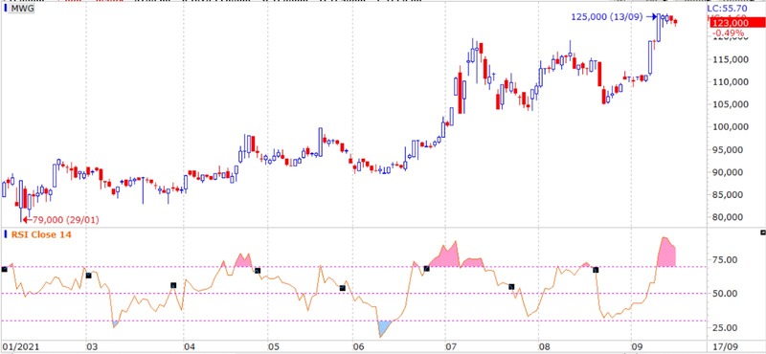Click the small square icon in RSI panel corner
Image resolution: width=766 pixels, height=354 pixels.
click(763, 232)
